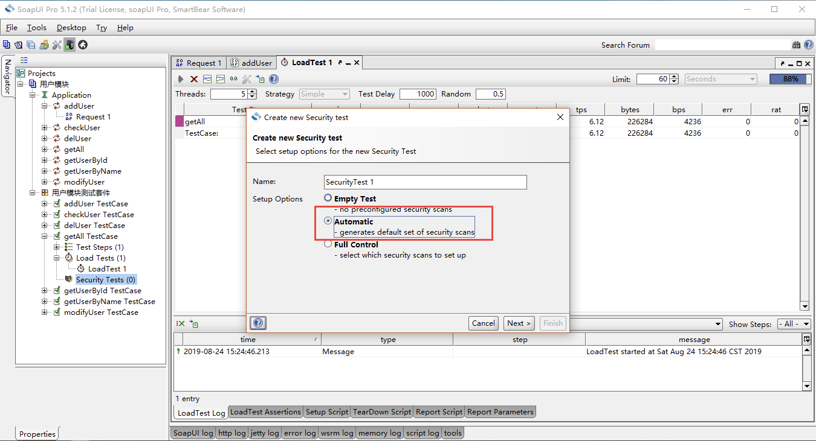Viewport: 816px width, 441px height.
Task: Expand the checkUser operation node
Action: [45, 128]
